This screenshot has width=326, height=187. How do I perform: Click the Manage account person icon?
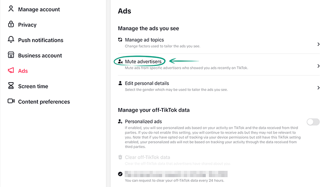[11, 9]
